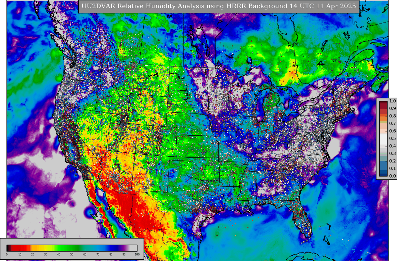The image size is (397, 261).
Task: Click the 0.8 label on right colorbar
Action: 392,116
